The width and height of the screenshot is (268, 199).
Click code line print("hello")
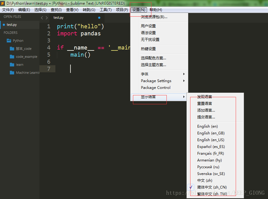pyautogui.click(x=80, y=26)
